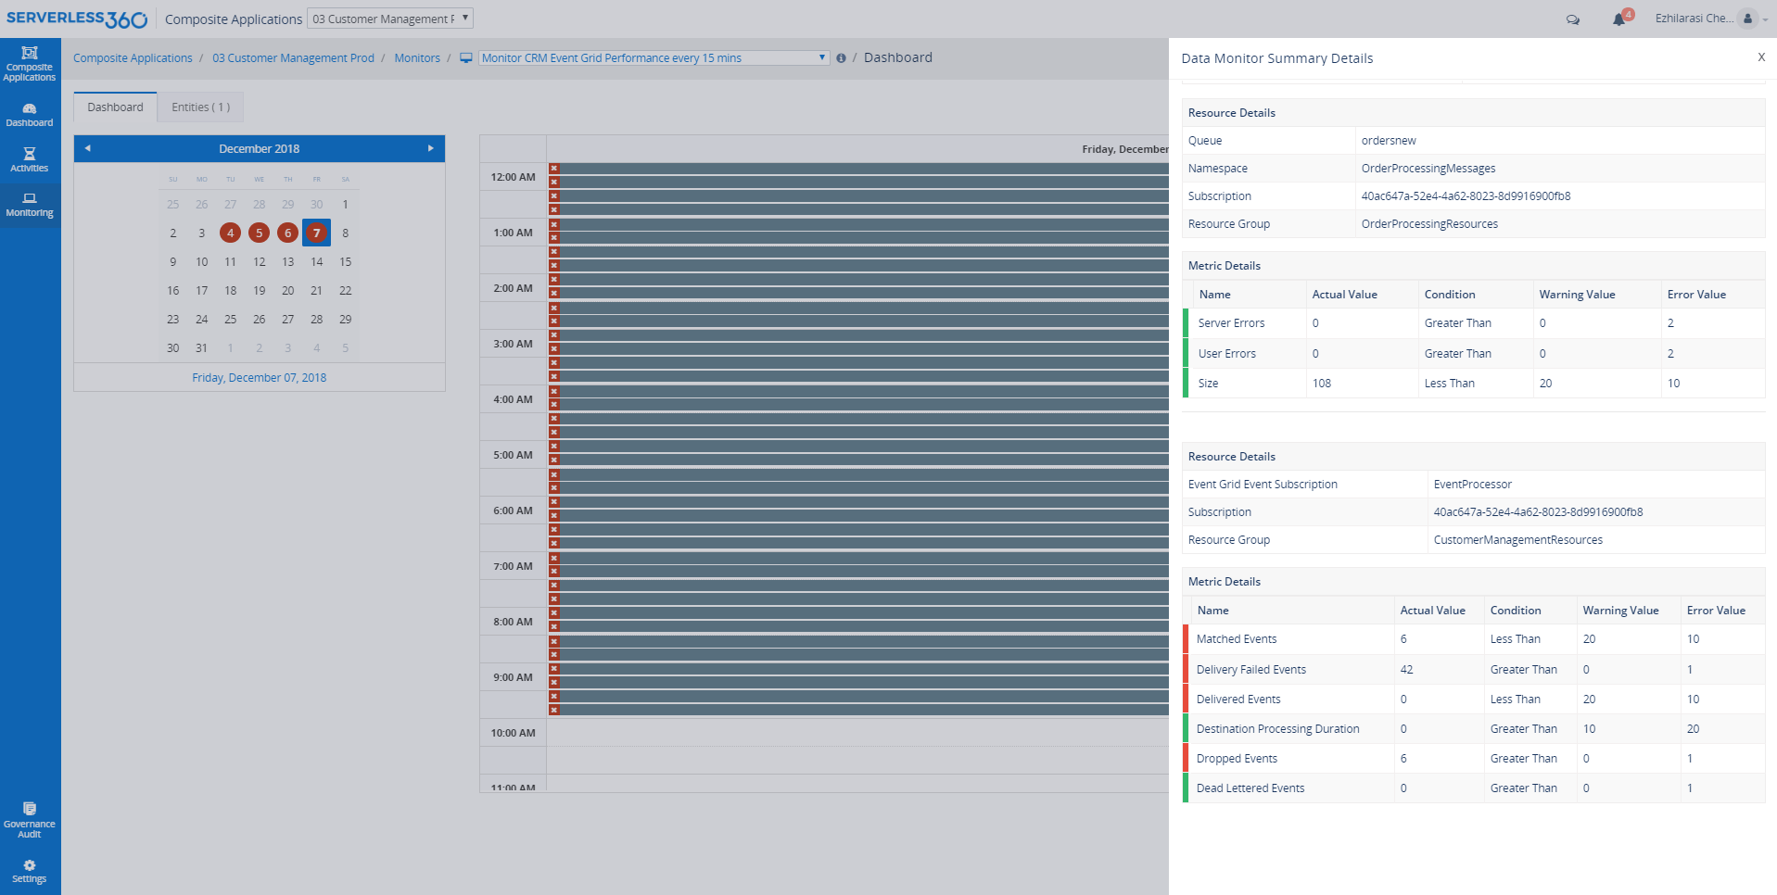Open the Monitors breadcrumb link
The image size is (1777, 895).
pyautogui.click(x=417, y=57)
